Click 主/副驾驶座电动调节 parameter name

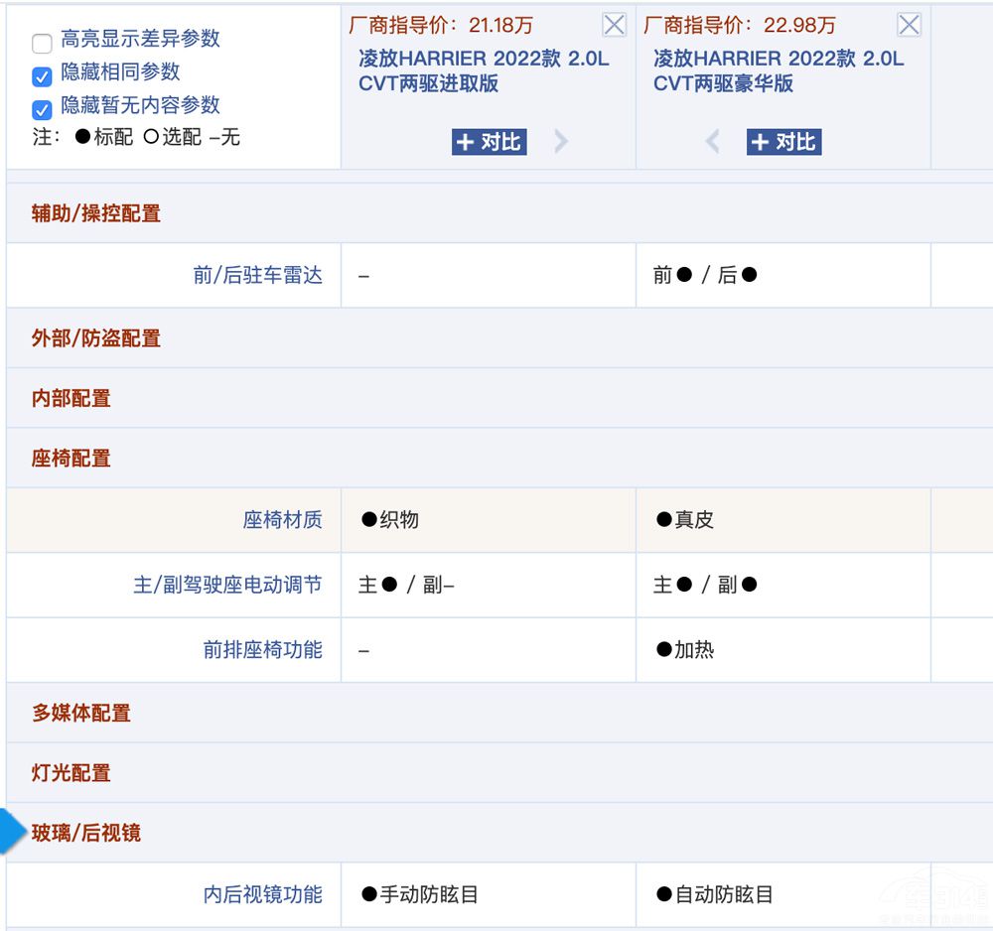click(x=227, y=585)
